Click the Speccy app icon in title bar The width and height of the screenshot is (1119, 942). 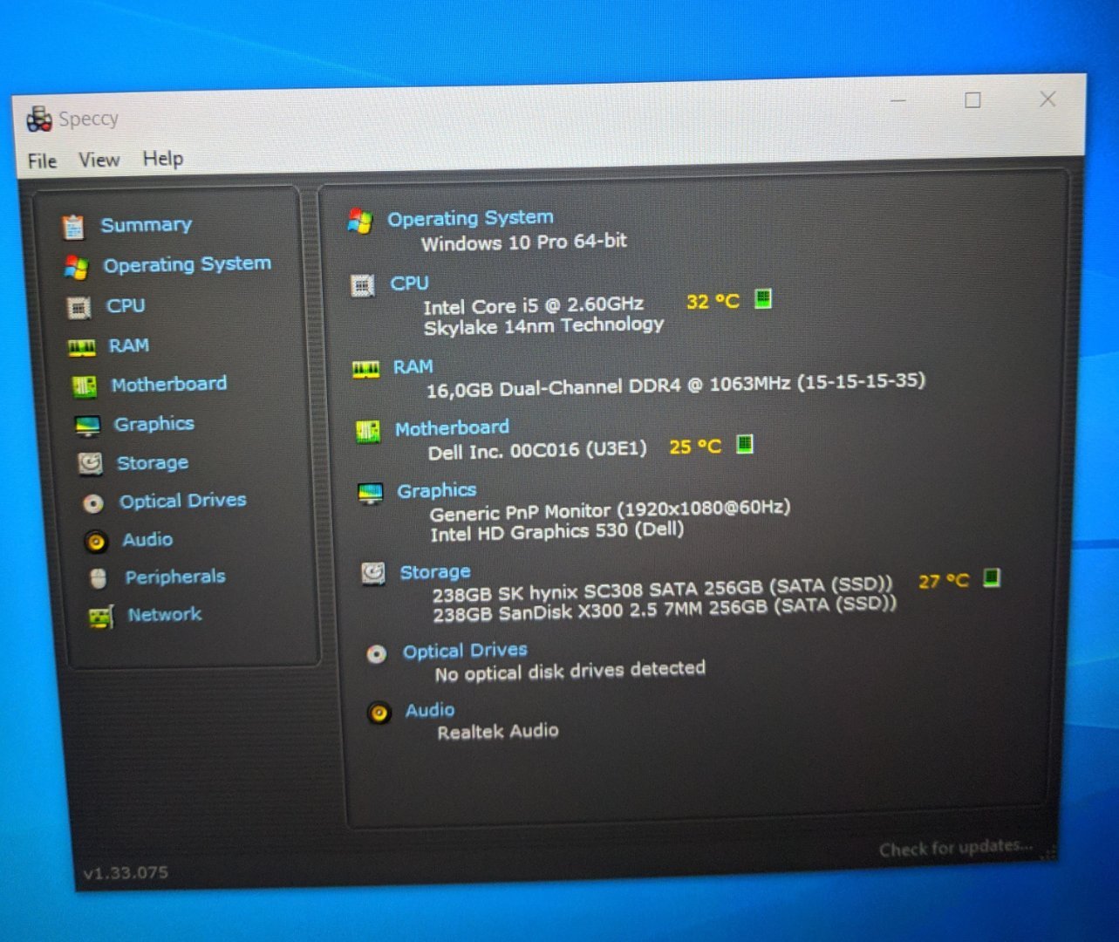coord(39,119)
